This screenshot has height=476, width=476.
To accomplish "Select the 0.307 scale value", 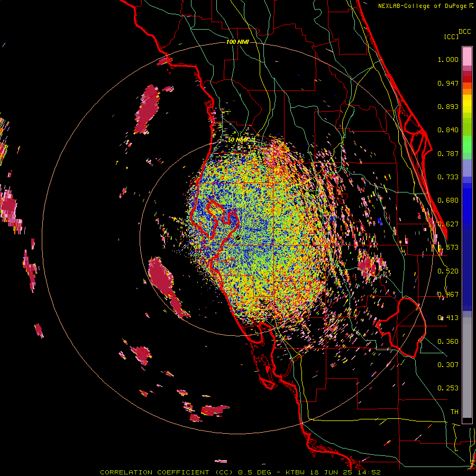I will click(x=448, y=365).
